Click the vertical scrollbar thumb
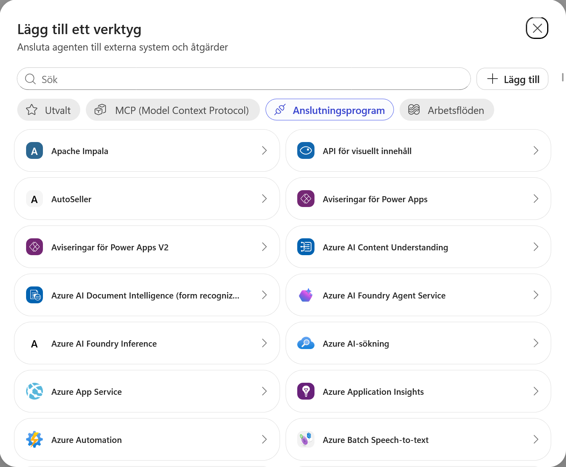Image resolution: width=566 pixels, height=467 pixels. [563, 77]
